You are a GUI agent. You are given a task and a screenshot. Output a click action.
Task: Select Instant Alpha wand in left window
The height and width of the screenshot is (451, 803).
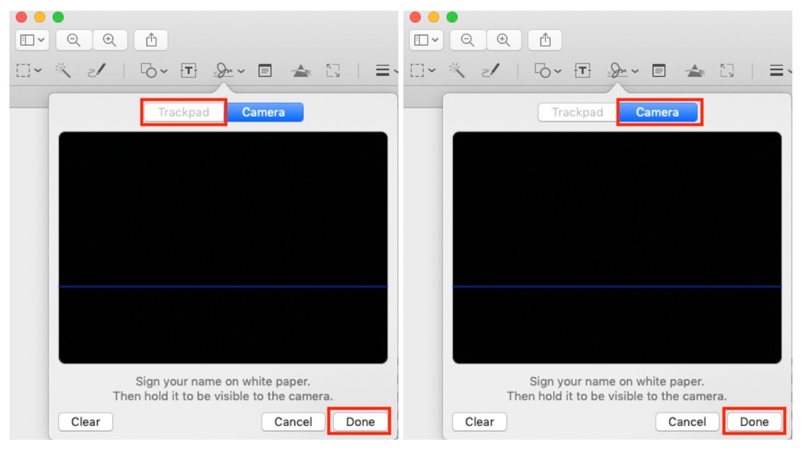(63, 71)
